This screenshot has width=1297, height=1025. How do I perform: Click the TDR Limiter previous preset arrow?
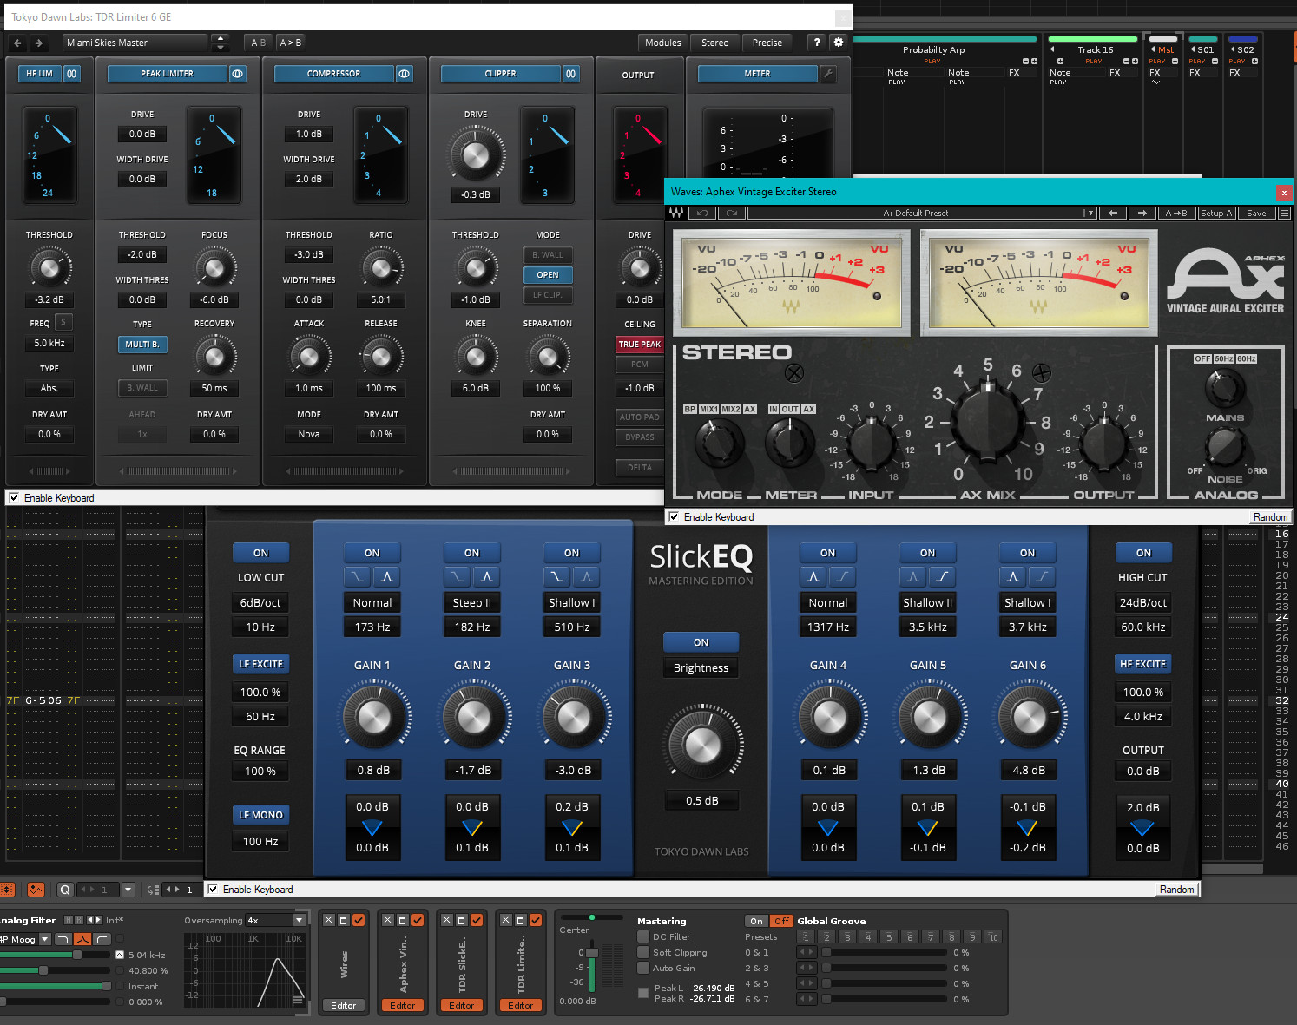coord(17,43)
